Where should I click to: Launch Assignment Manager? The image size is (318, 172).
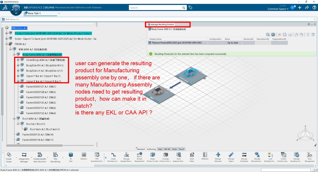(24, 157)
